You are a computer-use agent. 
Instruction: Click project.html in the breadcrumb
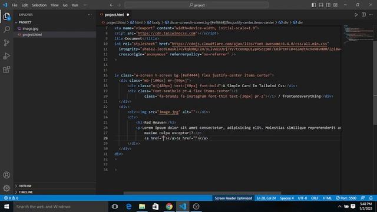click(x=116, y=22)
